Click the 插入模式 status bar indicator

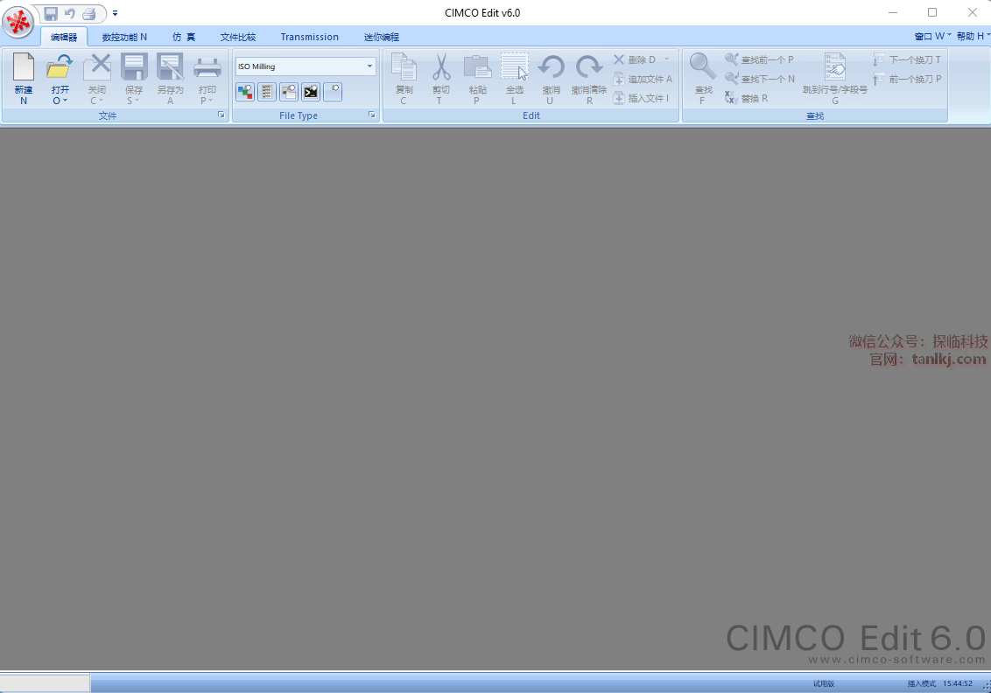tap(921, 683)
